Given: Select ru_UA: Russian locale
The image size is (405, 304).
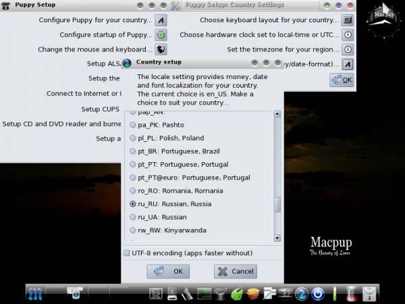Looking at the screenshot, I should (x=132, y=217).
